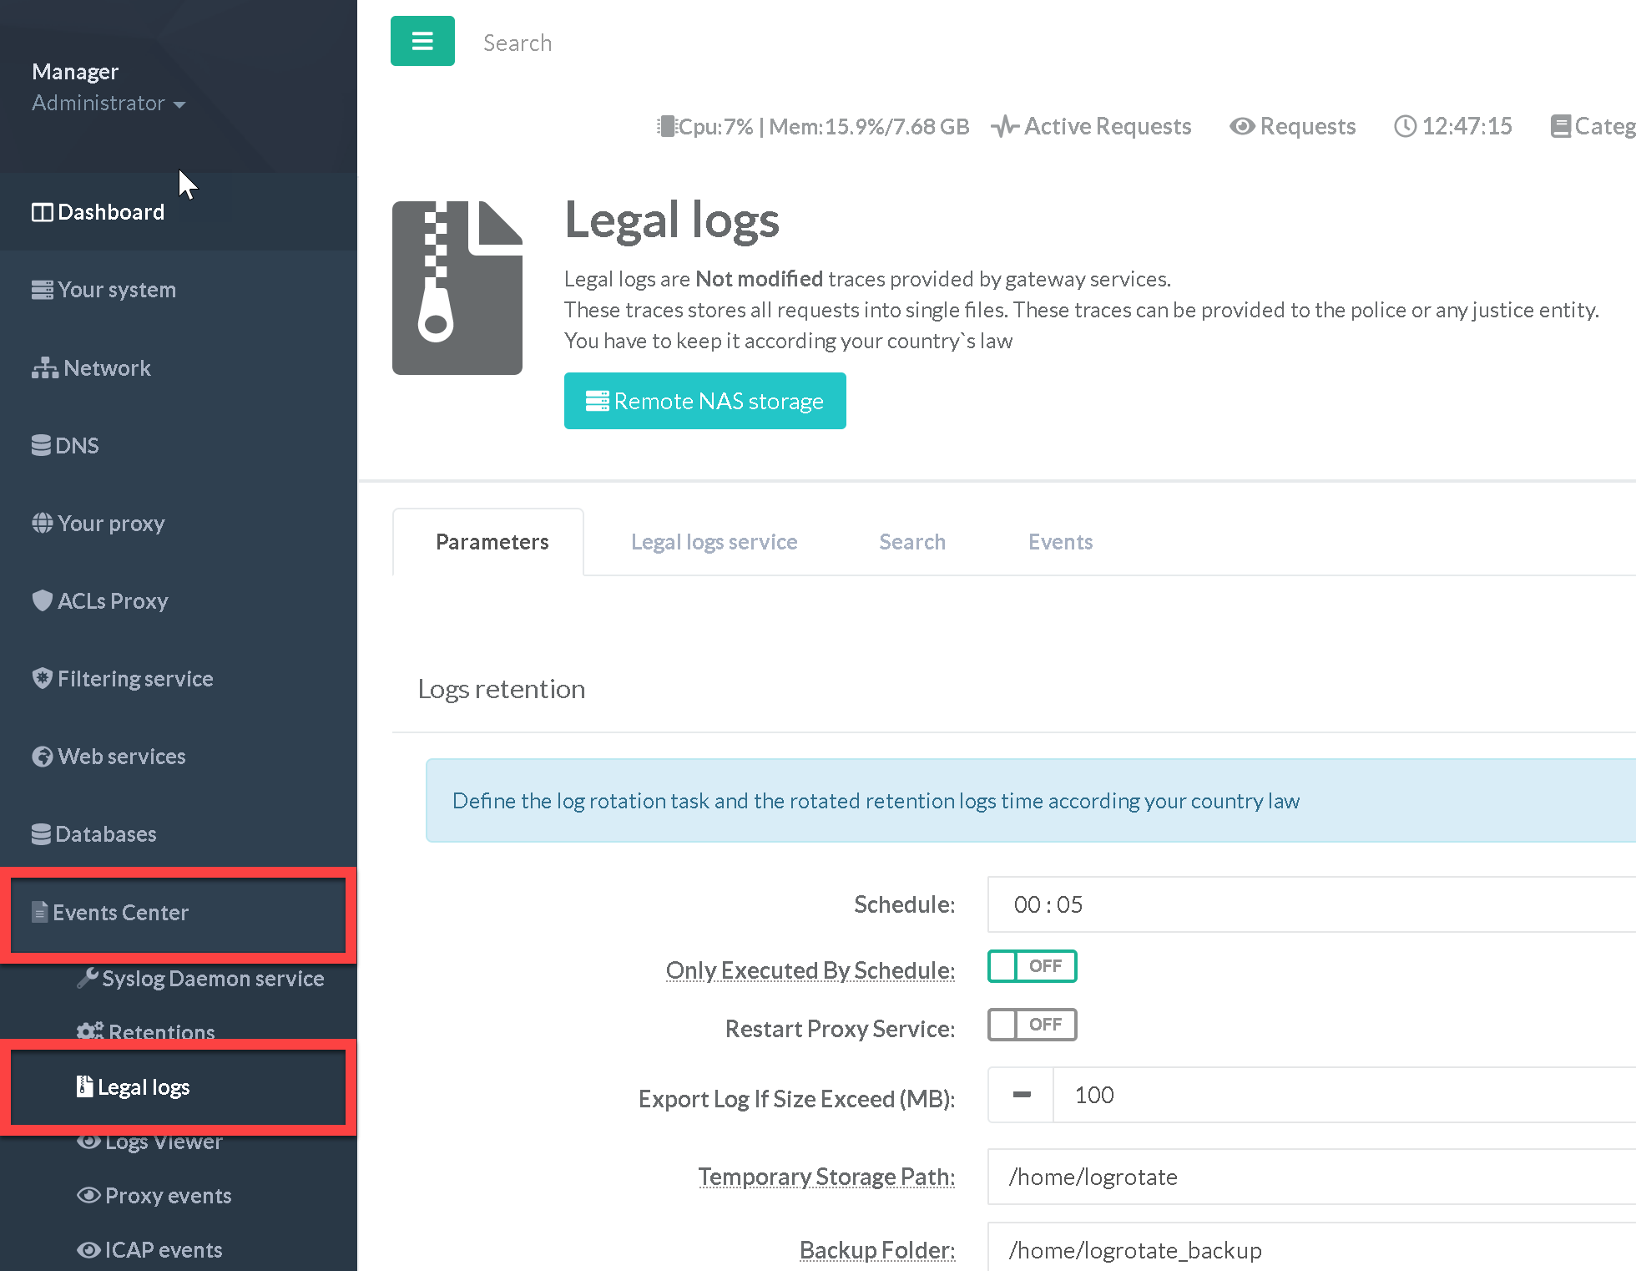Click the Network sitemap icon in sidebar
1636x1271 pixels.
point(44,368)
